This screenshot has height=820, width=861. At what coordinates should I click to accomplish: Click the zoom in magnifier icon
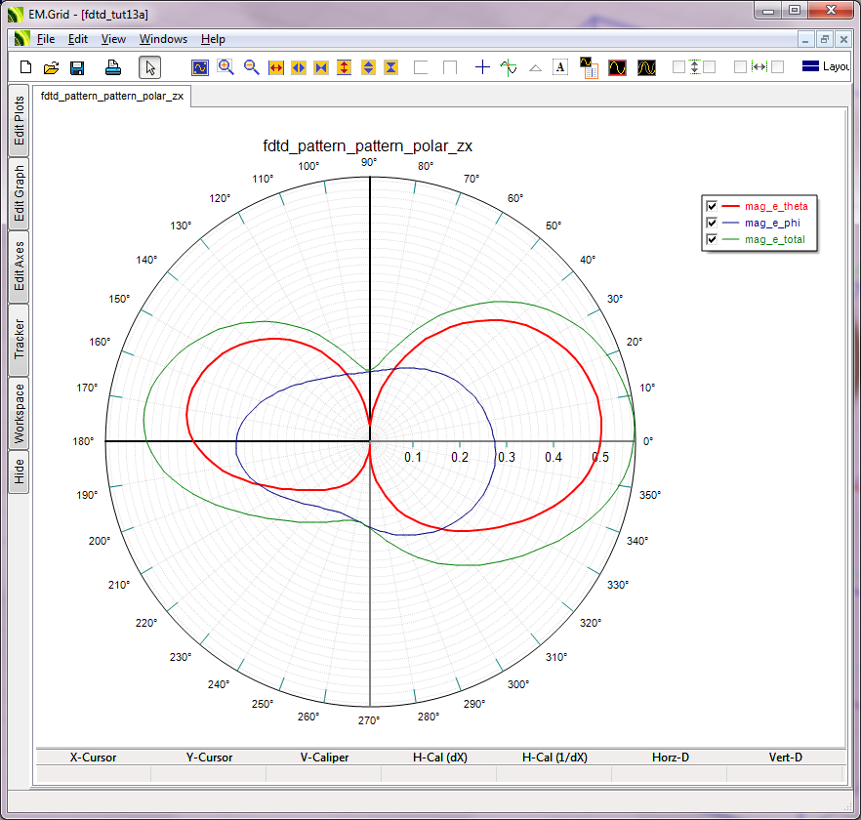tap(225, 67)
